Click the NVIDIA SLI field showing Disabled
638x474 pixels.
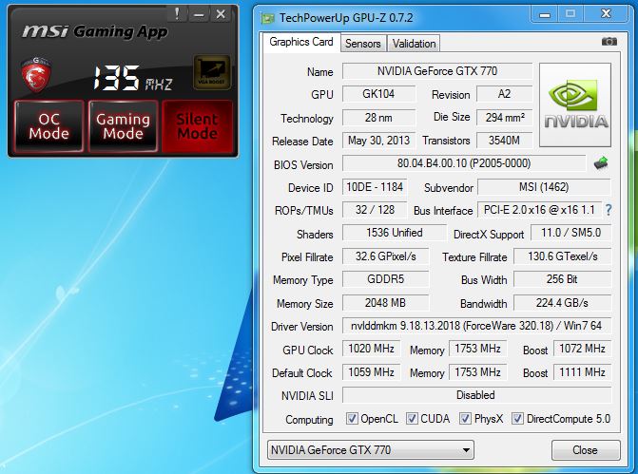(x=476, y=395)
